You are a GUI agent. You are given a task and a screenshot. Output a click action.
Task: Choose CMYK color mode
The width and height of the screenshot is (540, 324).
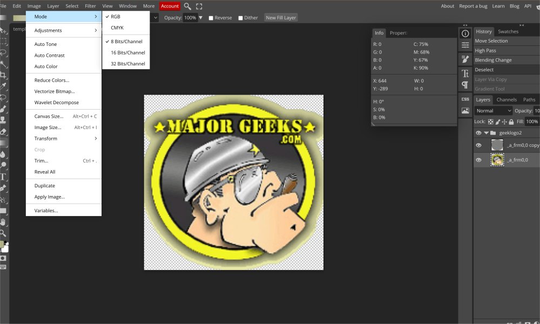(x=116, y=28)
